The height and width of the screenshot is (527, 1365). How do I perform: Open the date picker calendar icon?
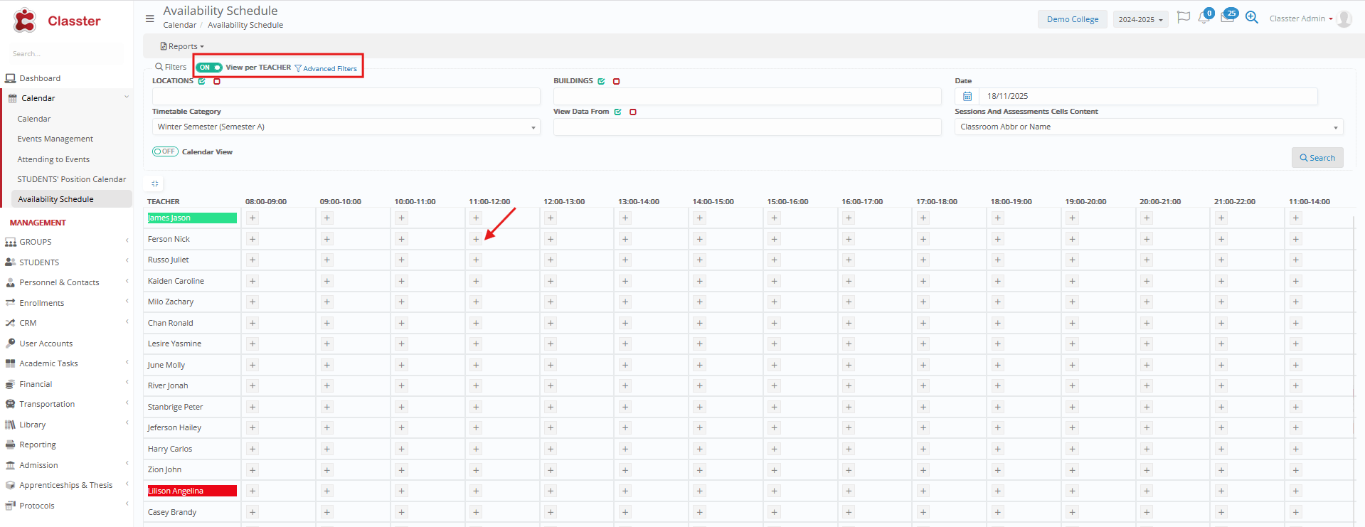967,96
